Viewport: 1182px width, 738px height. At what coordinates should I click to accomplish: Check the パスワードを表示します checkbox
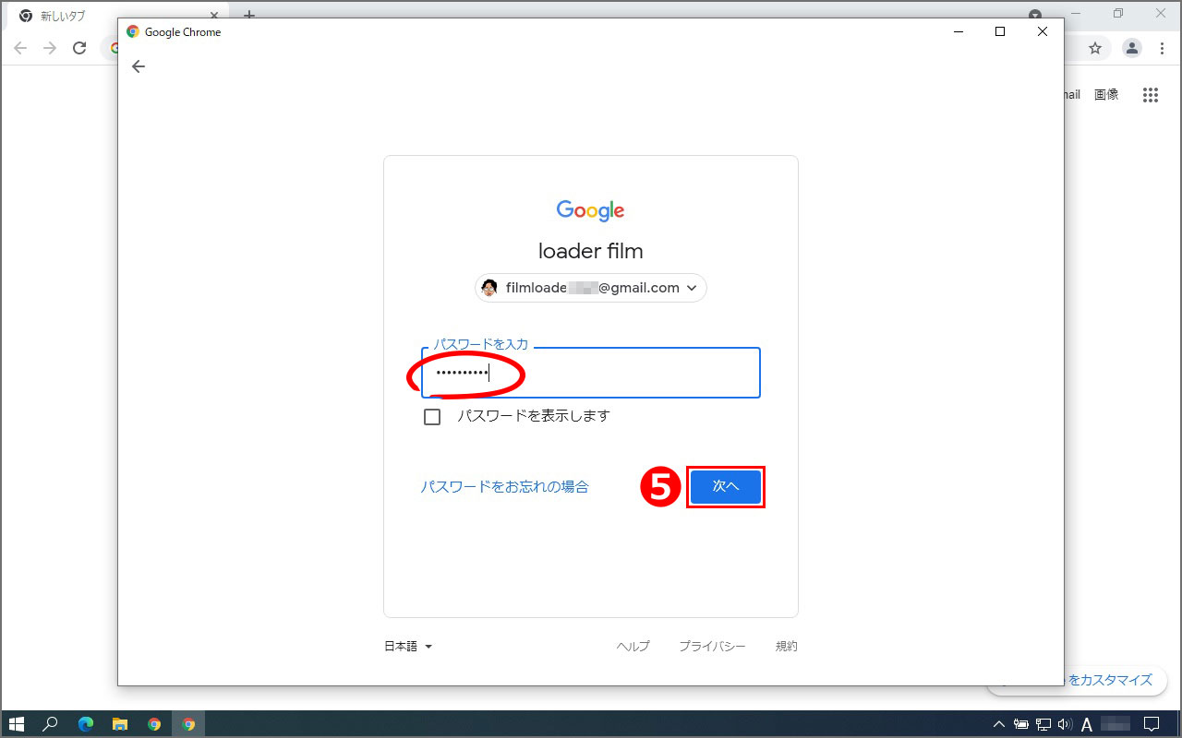432,417
